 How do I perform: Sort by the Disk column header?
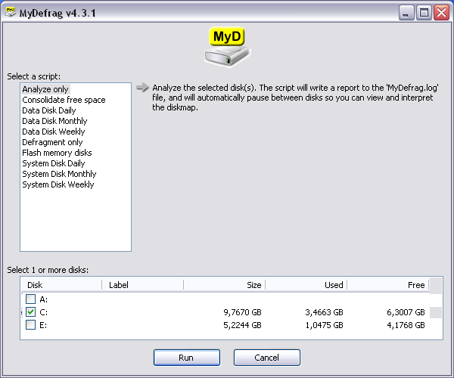tap(61, 285)
